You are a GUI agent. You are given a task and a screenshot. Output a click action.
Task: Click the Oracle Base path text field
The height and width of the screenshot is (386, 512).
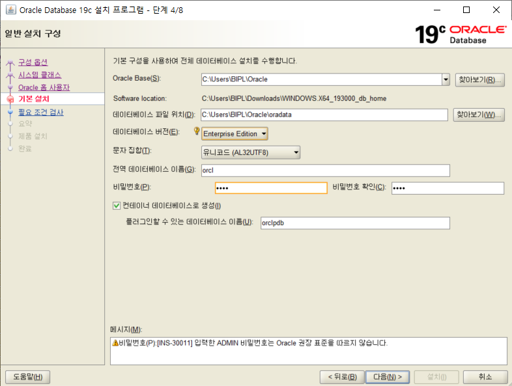[322, 79]
